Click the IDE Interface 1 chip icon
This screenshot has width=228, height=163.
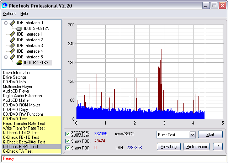pos(12,34)
